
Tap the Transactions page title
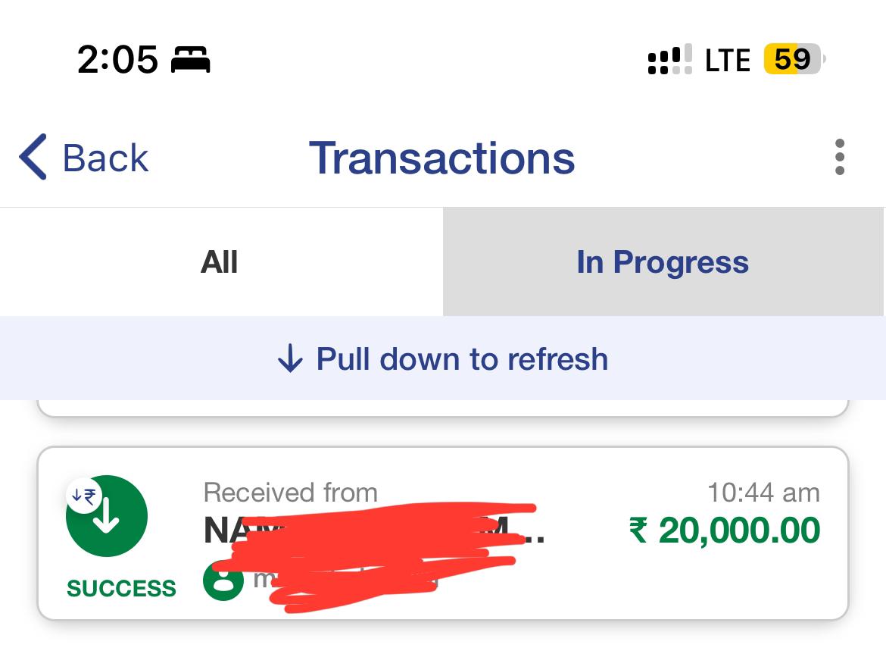point(442,158)
